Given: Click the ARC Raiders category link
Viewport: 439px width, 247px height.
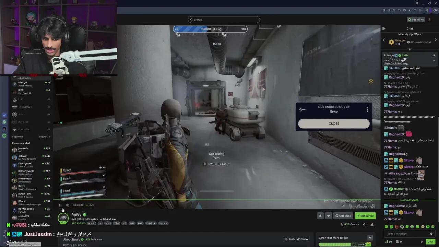Looking at the screenshot, I should (79, 223).
